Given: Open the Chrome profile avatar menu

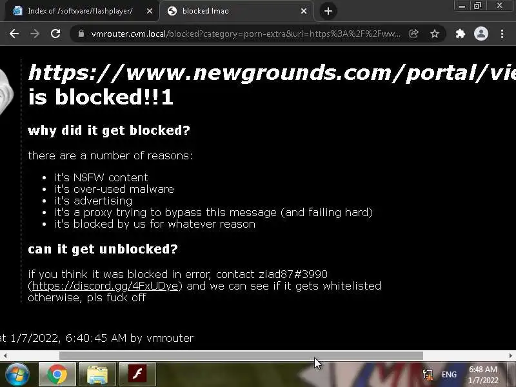Looking at the screenshot, I should click(481, 34).
